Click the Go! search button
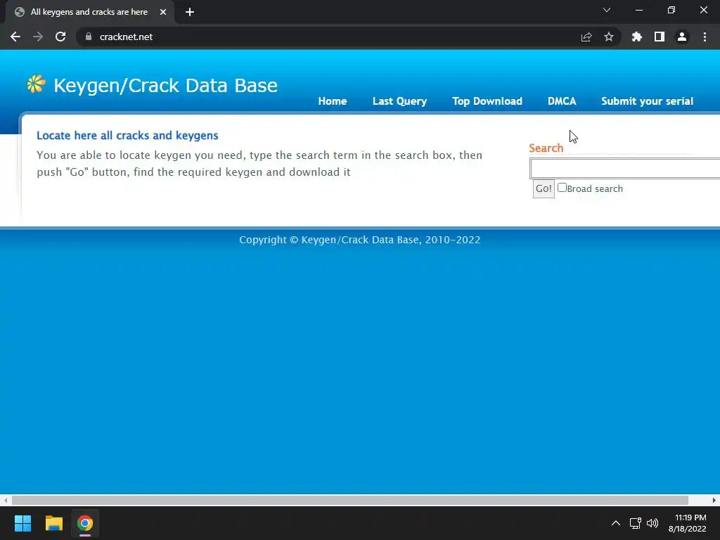 tap(544, 188)
